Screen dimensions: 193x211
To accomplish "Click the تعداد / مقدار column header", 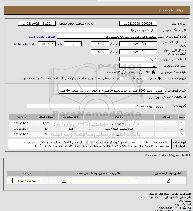I will 46,117.
